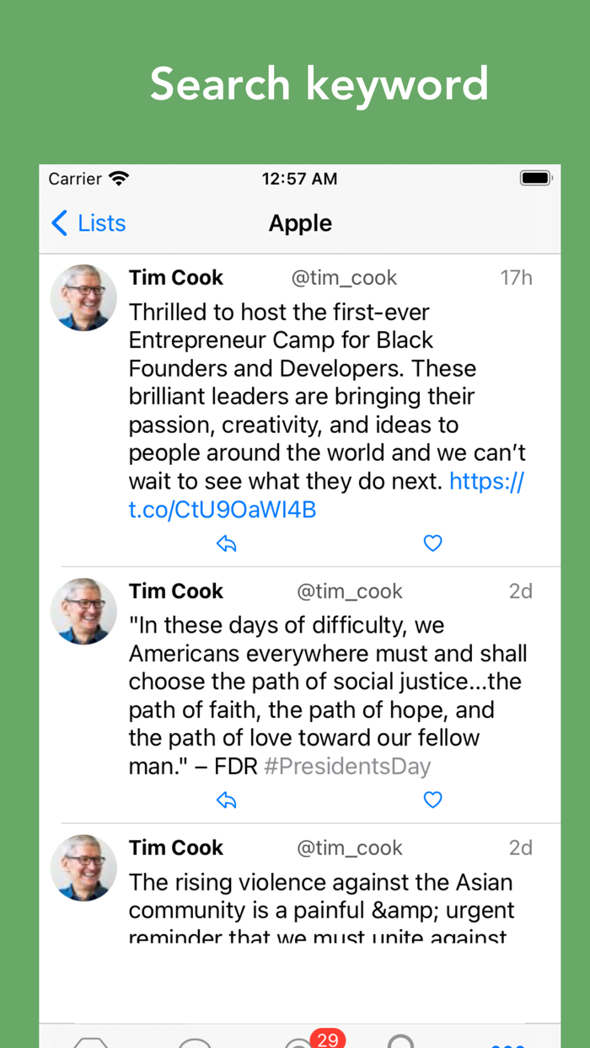The height and width of the screenshot is (1048, 590).
Task: Reply to the FDR quote tweet
Action: click(x=226, y=800)
